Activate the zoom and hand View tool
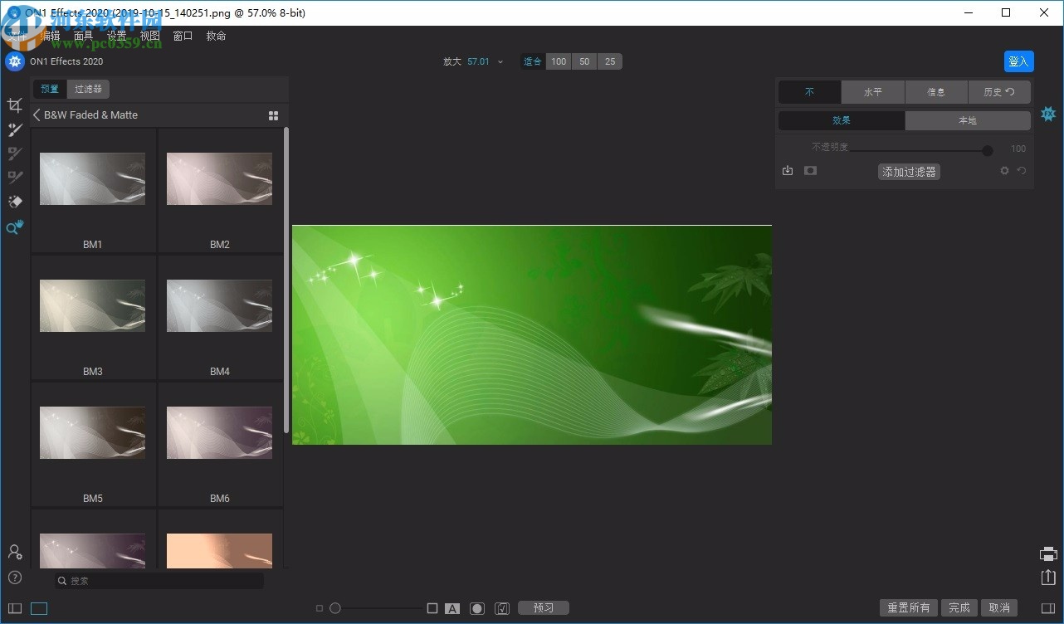This screenshot has width=1064, height=624. pos(14,227)
